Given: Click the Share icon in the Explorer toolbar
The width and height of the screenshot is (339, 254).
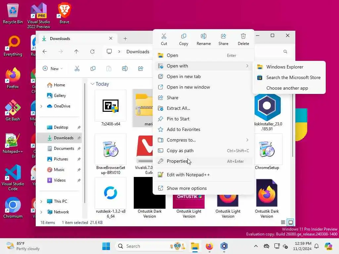Looking at the screenshot, I should click(140, 69).
